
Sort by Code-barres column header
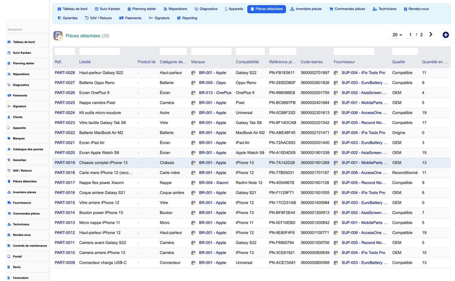tap(312, 62)
